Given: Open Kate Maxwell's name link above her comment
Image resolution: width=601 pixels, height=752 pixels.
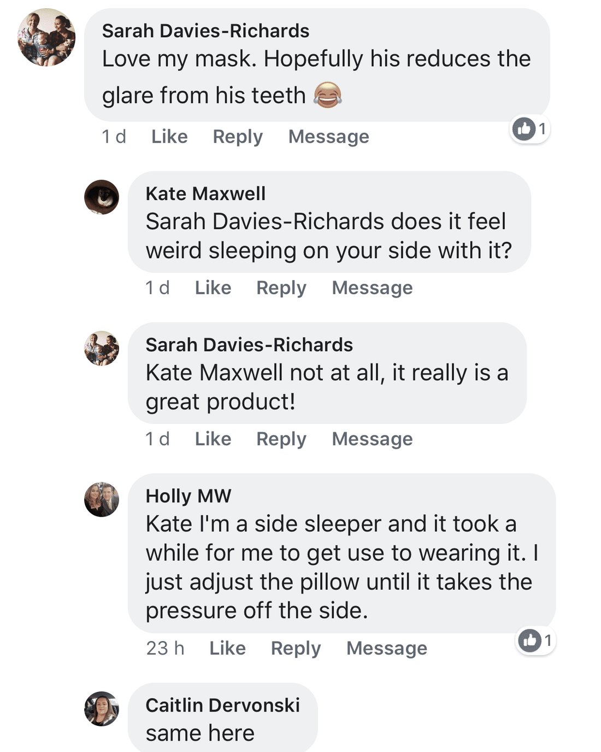Looking at the screenshot, I should point(205,194).
